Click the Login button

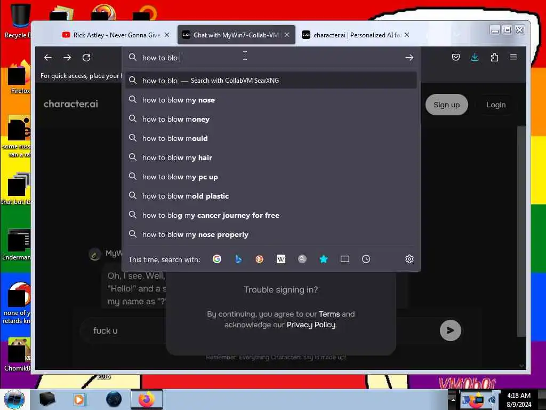[496, 105]
